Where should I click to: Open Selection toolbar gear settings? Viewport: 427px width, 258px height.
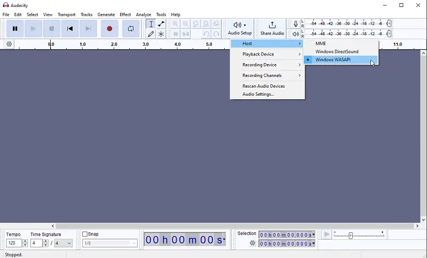click(252, 243)
